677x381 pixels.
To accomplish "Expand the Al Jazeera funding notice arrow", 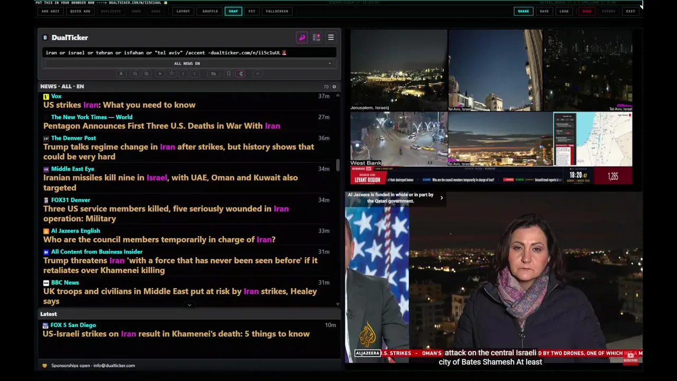I will point(442,198).
